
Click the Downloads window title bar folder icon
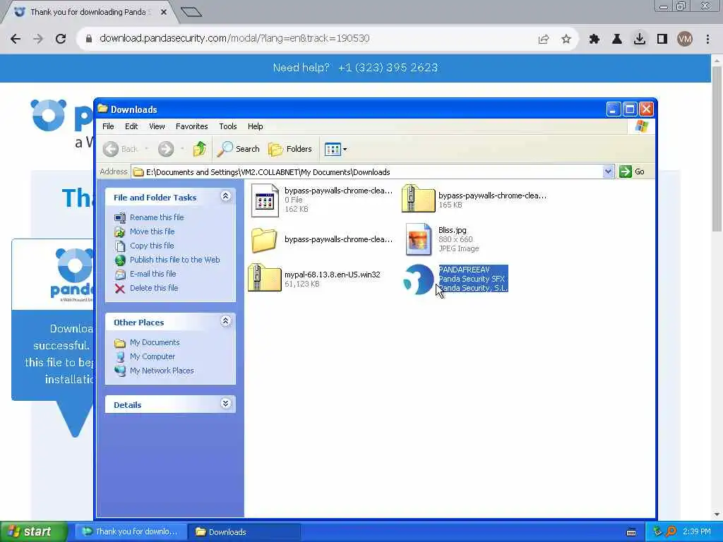point(103,109)
